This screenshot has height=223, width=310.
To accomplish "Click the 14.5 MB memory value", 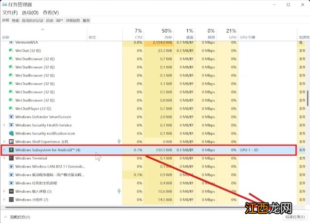I will click(165, 200).
